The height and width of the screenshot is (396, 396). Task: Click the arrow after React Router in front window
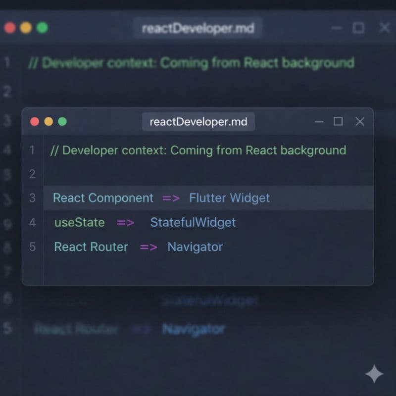coord(148,247)
